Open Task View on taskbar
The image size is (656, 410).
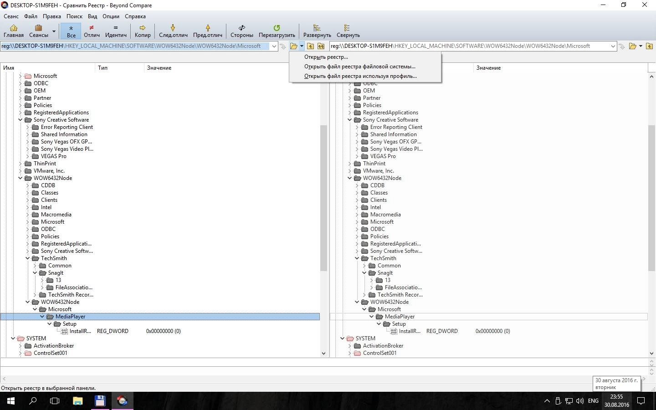pyautogui.click(x=55, y=401)
